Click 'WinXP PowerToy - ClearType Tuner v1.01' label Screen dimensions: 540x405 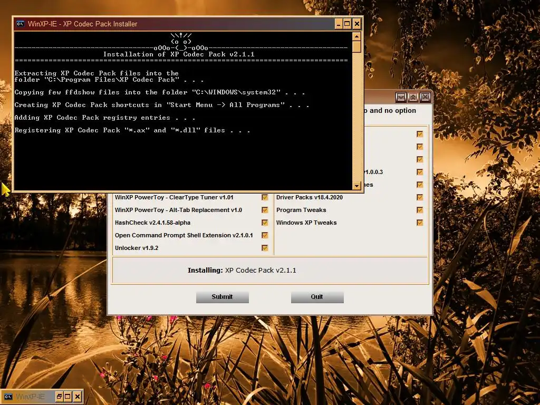click(174, 197)
